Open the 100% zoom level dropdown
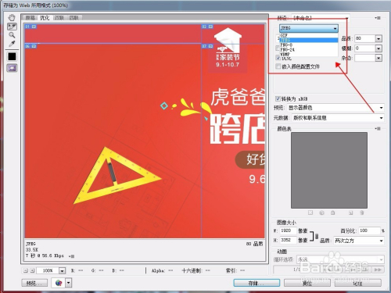Screen dimensions: 391x293 point(62,270)
